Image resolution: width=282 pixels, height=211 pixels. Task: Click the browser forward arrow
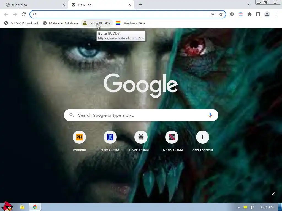coord(15,14)
